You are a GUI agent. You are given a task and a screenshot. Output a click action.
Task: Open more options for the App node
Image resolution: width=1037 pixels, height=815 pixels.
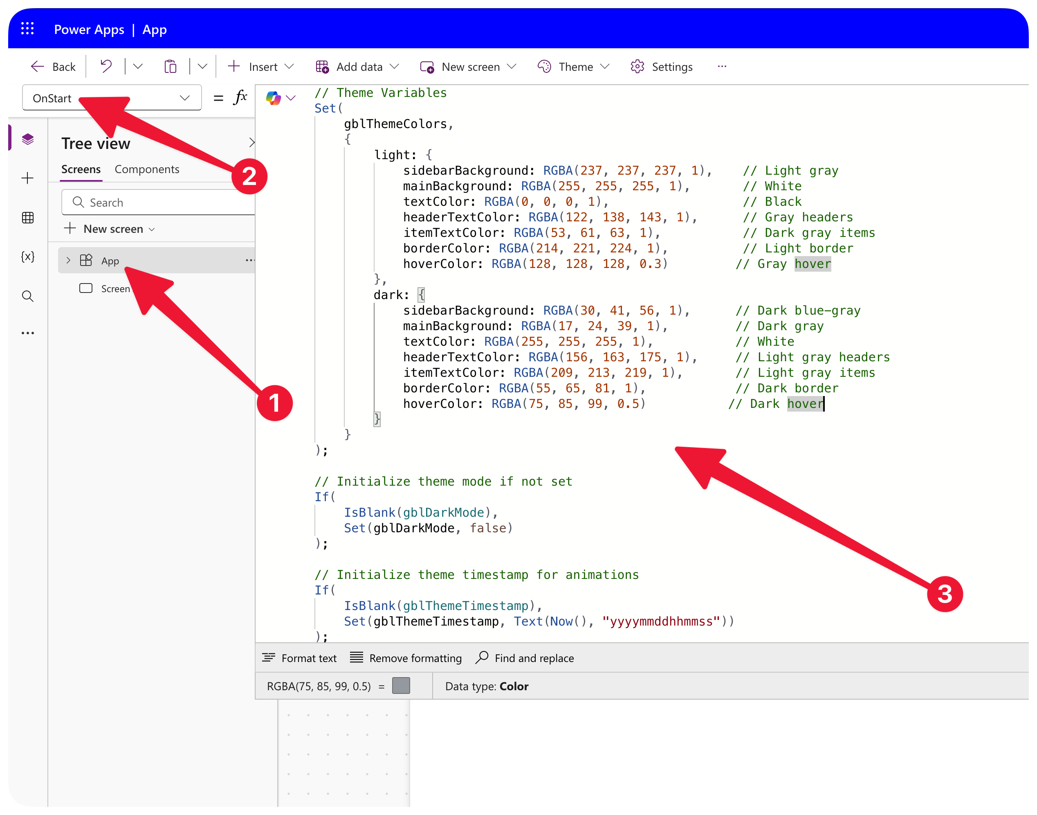pos(250,260)
